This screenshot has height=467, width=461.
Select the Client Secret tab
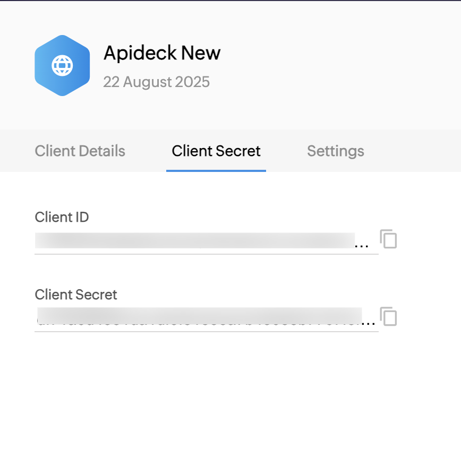216,151
